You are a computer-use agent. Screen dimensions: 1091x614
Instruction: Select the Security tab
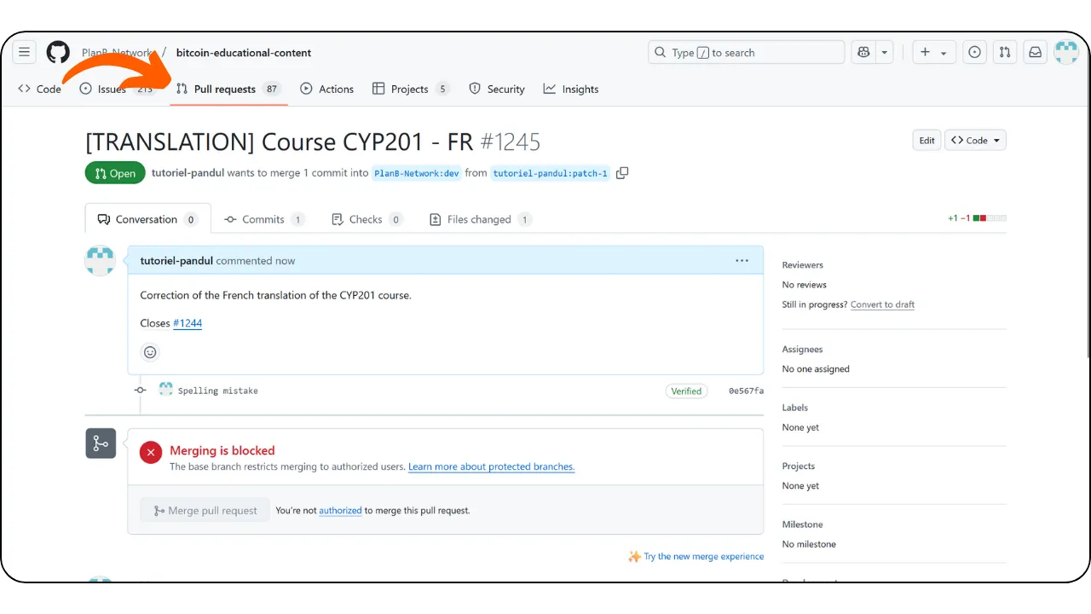(497, 89)
